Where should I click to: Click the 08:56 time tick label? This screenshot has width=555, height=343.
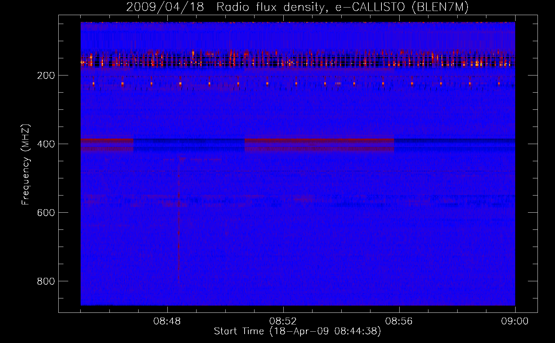[399, 321]
